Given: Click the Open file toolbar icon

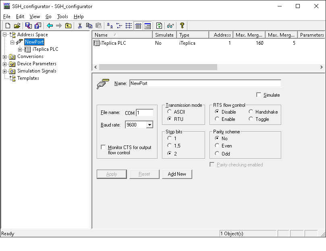Looking at the screenshot, I should 17,25.
